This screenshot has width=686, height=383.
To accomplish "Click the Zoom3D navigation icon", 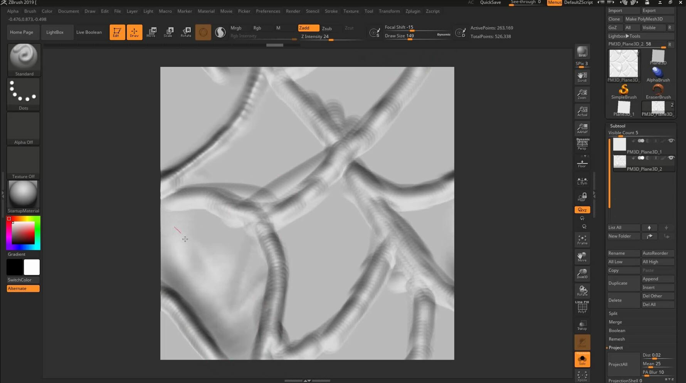I will [x=582, y=273].
